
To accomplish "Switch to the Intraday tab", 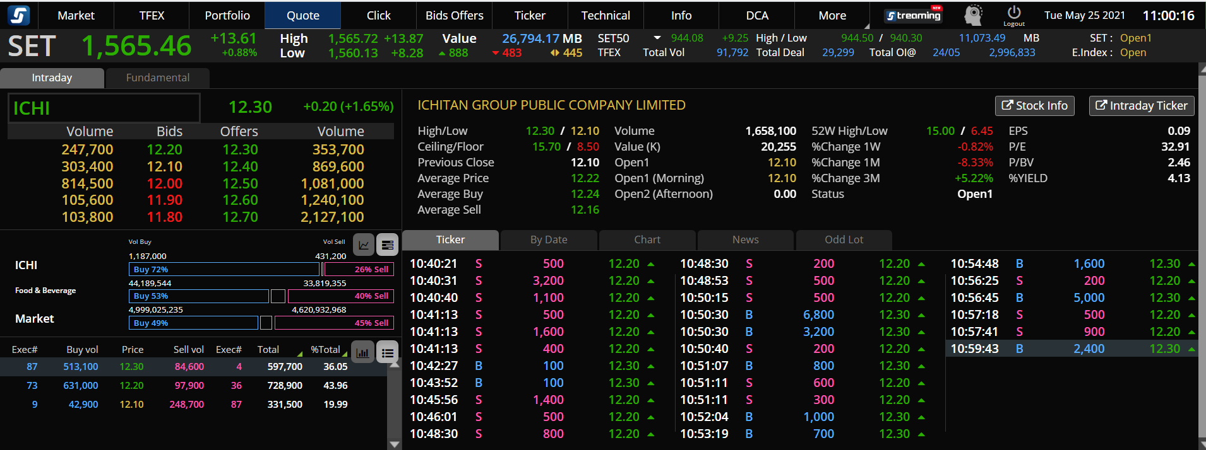I will 52,78.
